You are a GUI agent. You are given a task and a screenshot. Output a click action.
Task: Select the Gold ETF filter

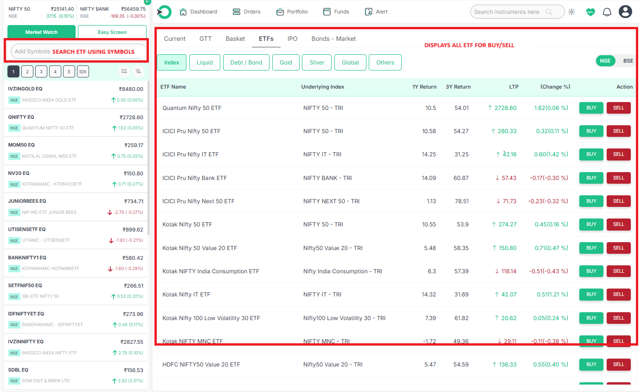286,62
